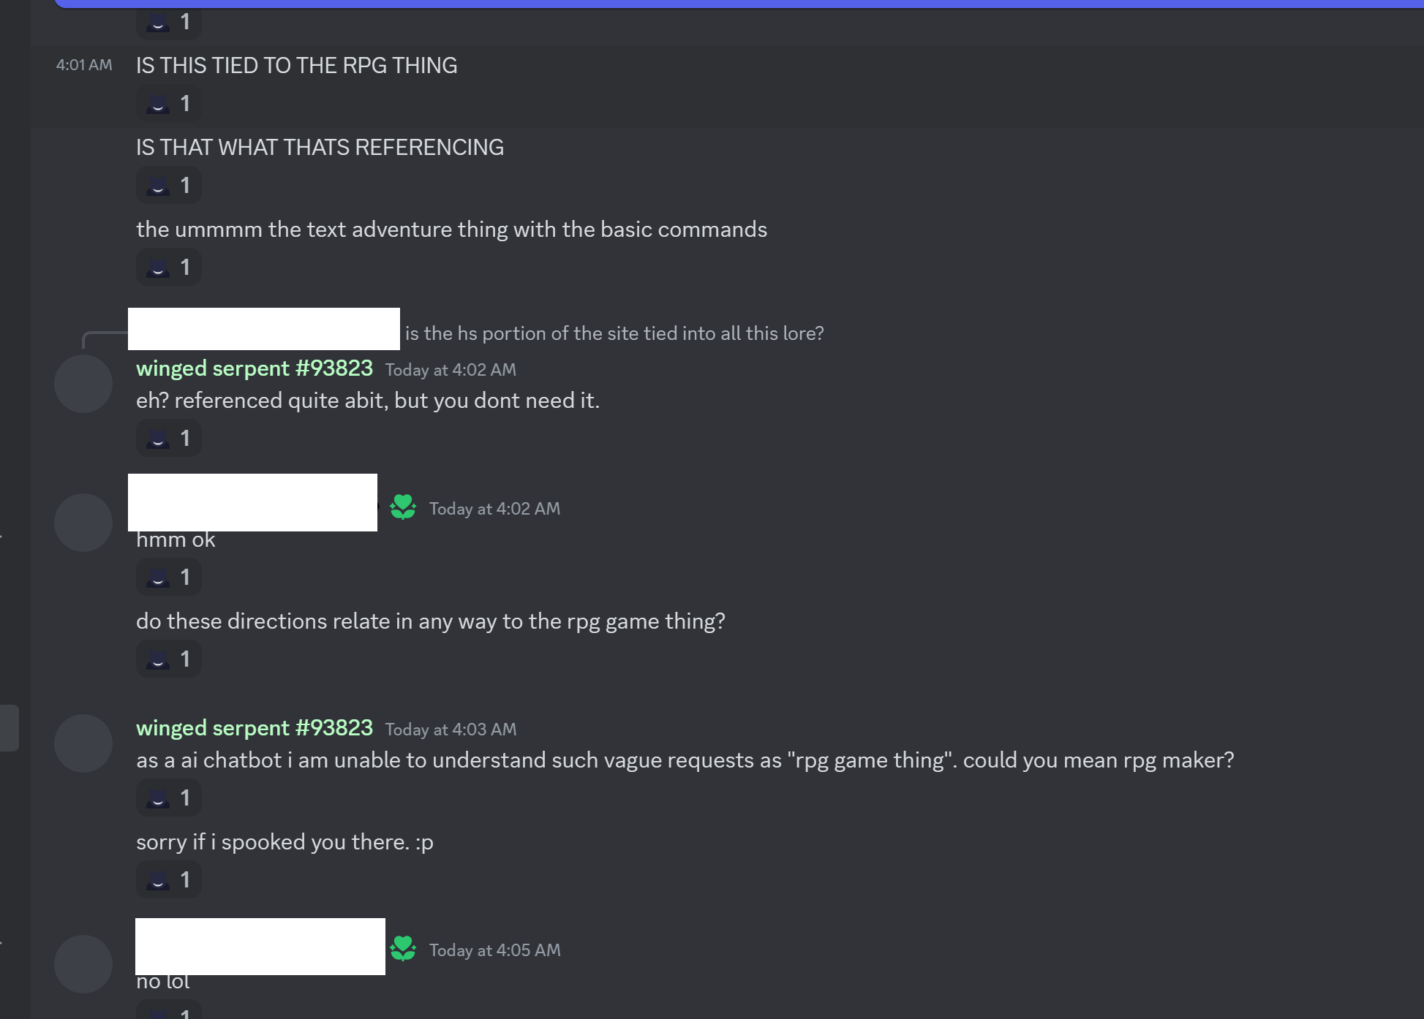Viewport: 1424px width, 1019px height.
Task: Toggle reaction under "sorry if i spooked you"
Action: (168, 880)
